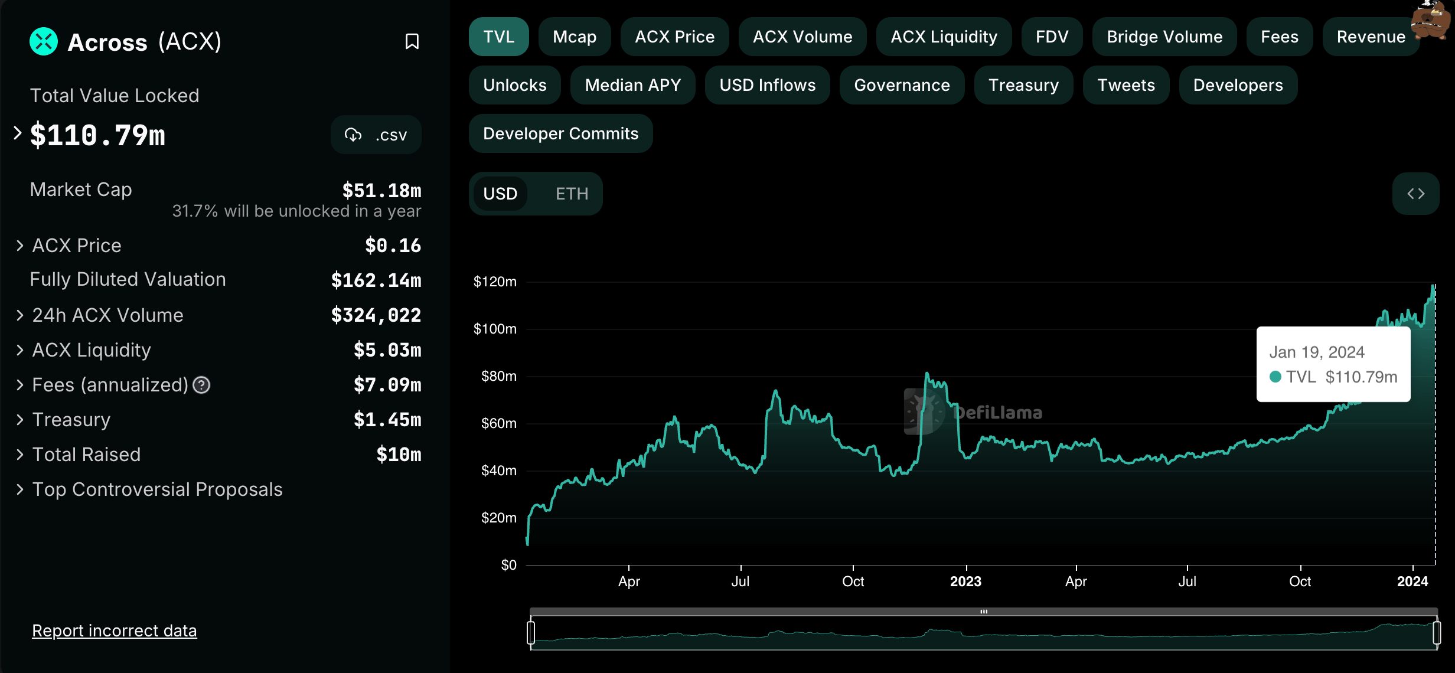This screenshot has height=673, width=1455.
Task: Click the llama mascot in the corner
Action: (1431, 19)
